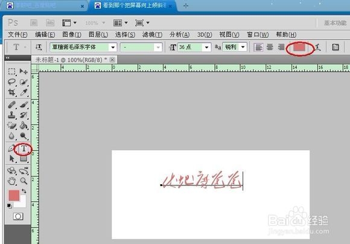
Task: Select the Crop tool
Action: (x=11, y=92)
